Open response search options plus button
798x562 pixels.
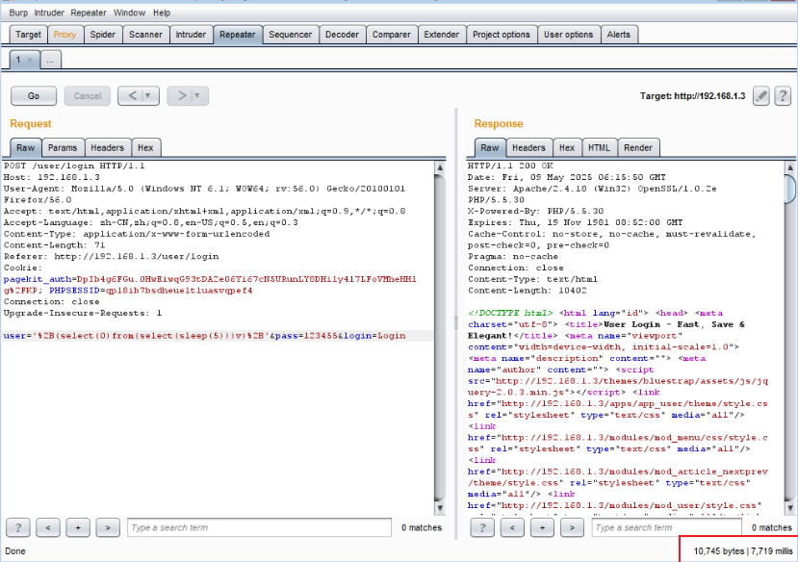[x=543, y=527]
